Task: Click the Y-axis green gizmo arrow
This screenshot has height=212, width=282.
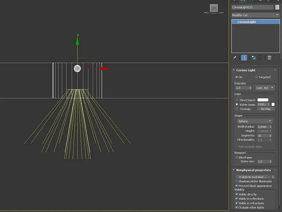Action: [77, 41]
